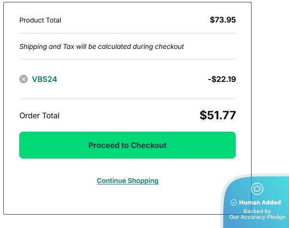
Task: Remove the VBS24 coupon code
Action: (x=24, y=79)
